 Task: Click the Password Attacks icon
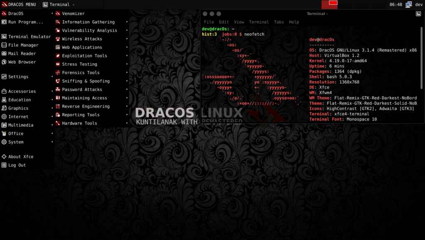coord(58,89)
